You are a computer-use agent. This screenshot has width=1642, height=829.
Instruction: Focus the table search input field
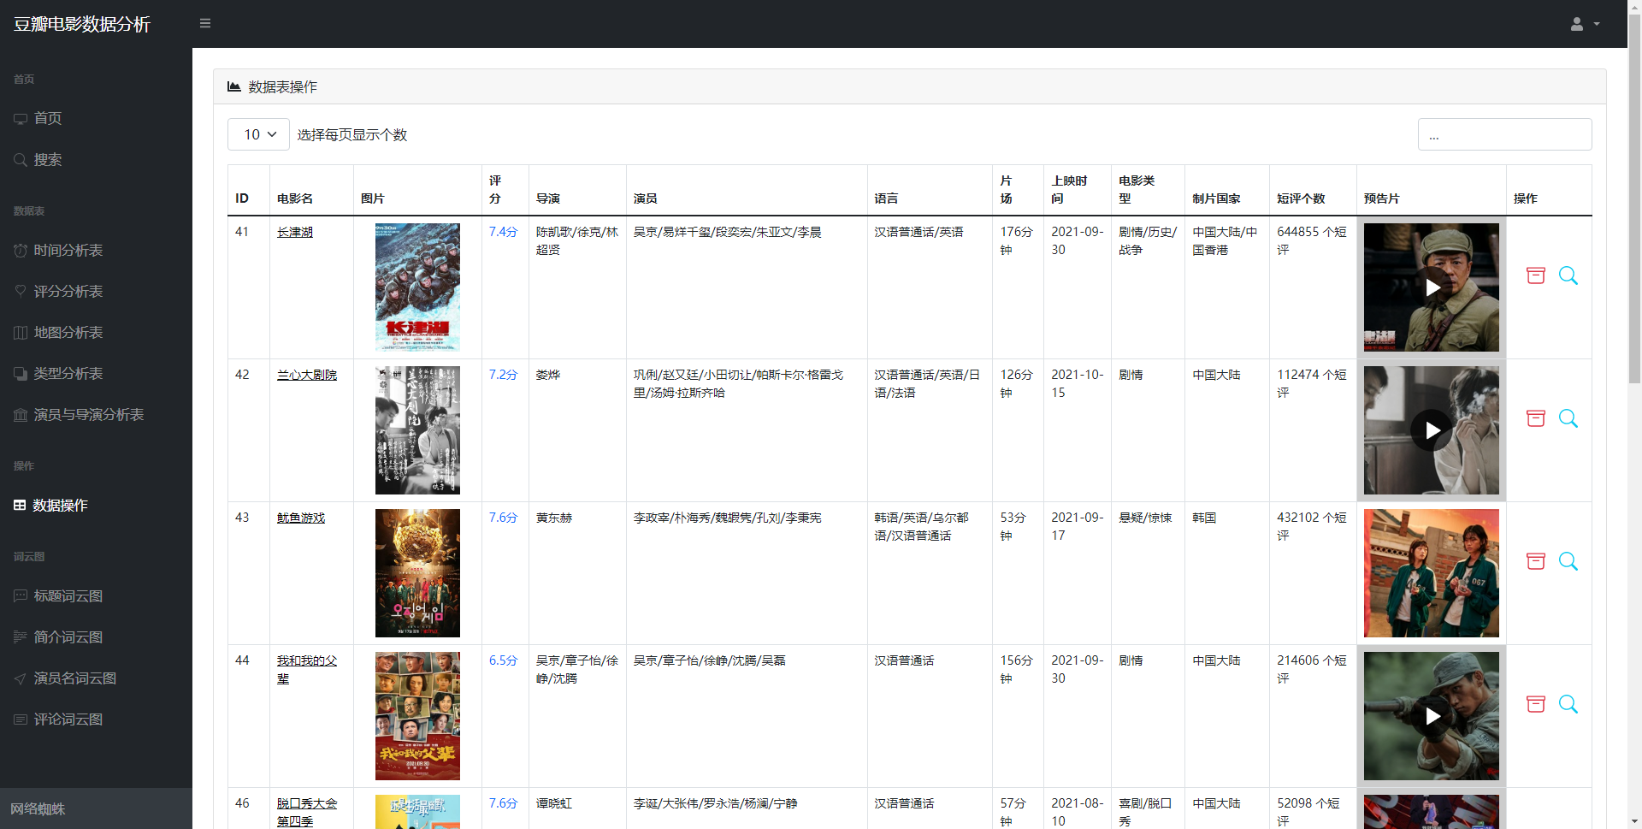point(1504,134)
